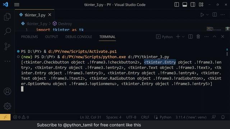Open the Manage gear icon
The width and height of the screenshot is (230, 129).
pos(7,106)
